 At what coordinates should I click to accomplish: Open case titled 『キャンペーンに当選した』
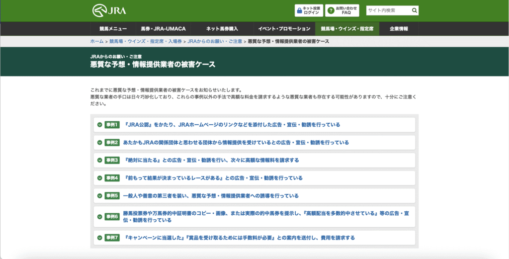(x=239, y=238)
